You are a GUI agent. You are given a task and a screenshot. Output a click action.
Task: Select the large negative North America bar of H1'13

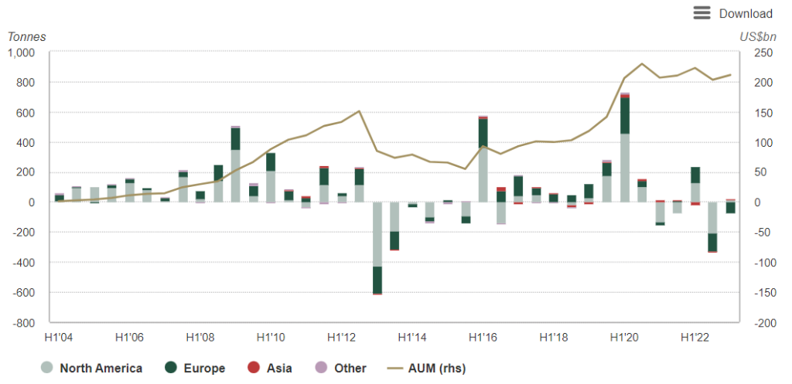(x=377, y=234)
